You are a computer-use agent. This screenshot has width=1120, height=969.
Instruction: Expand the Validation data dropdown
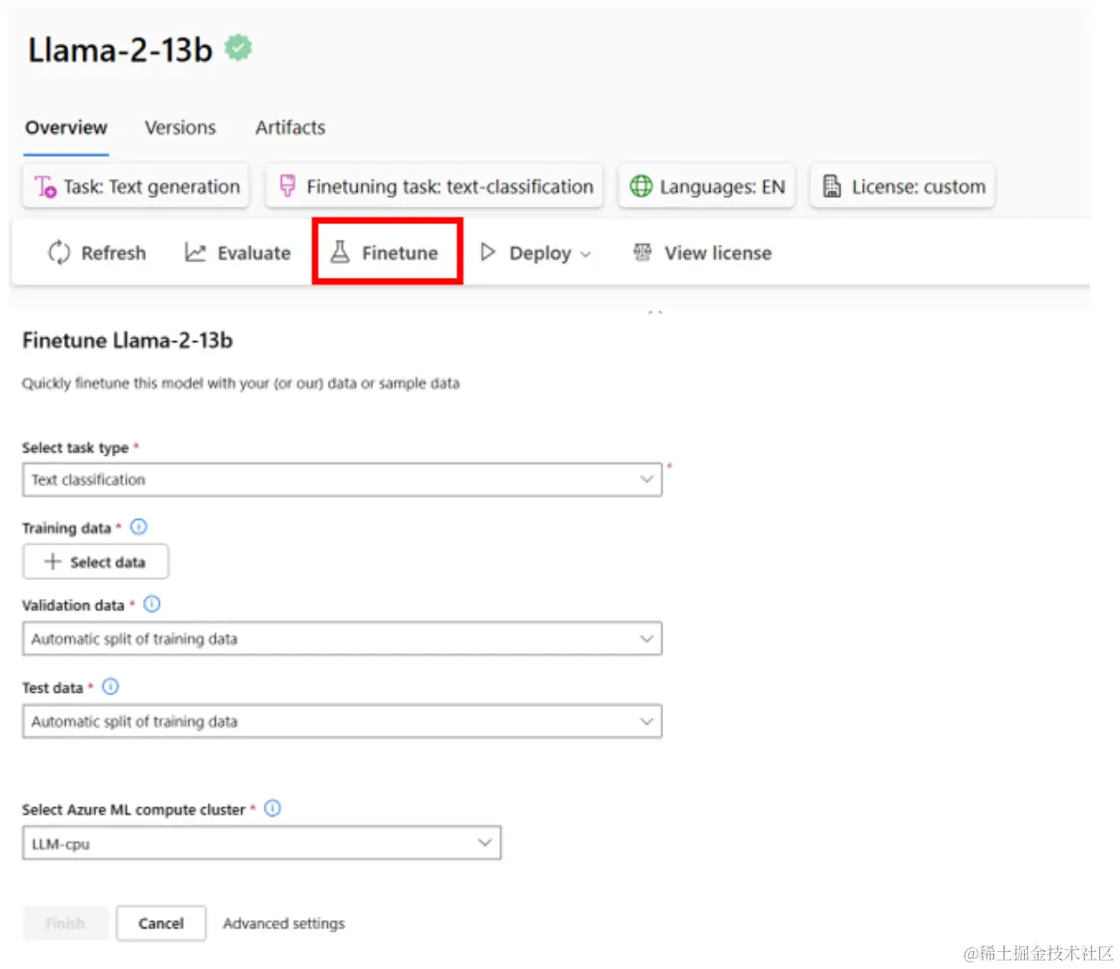click(342, 638)
